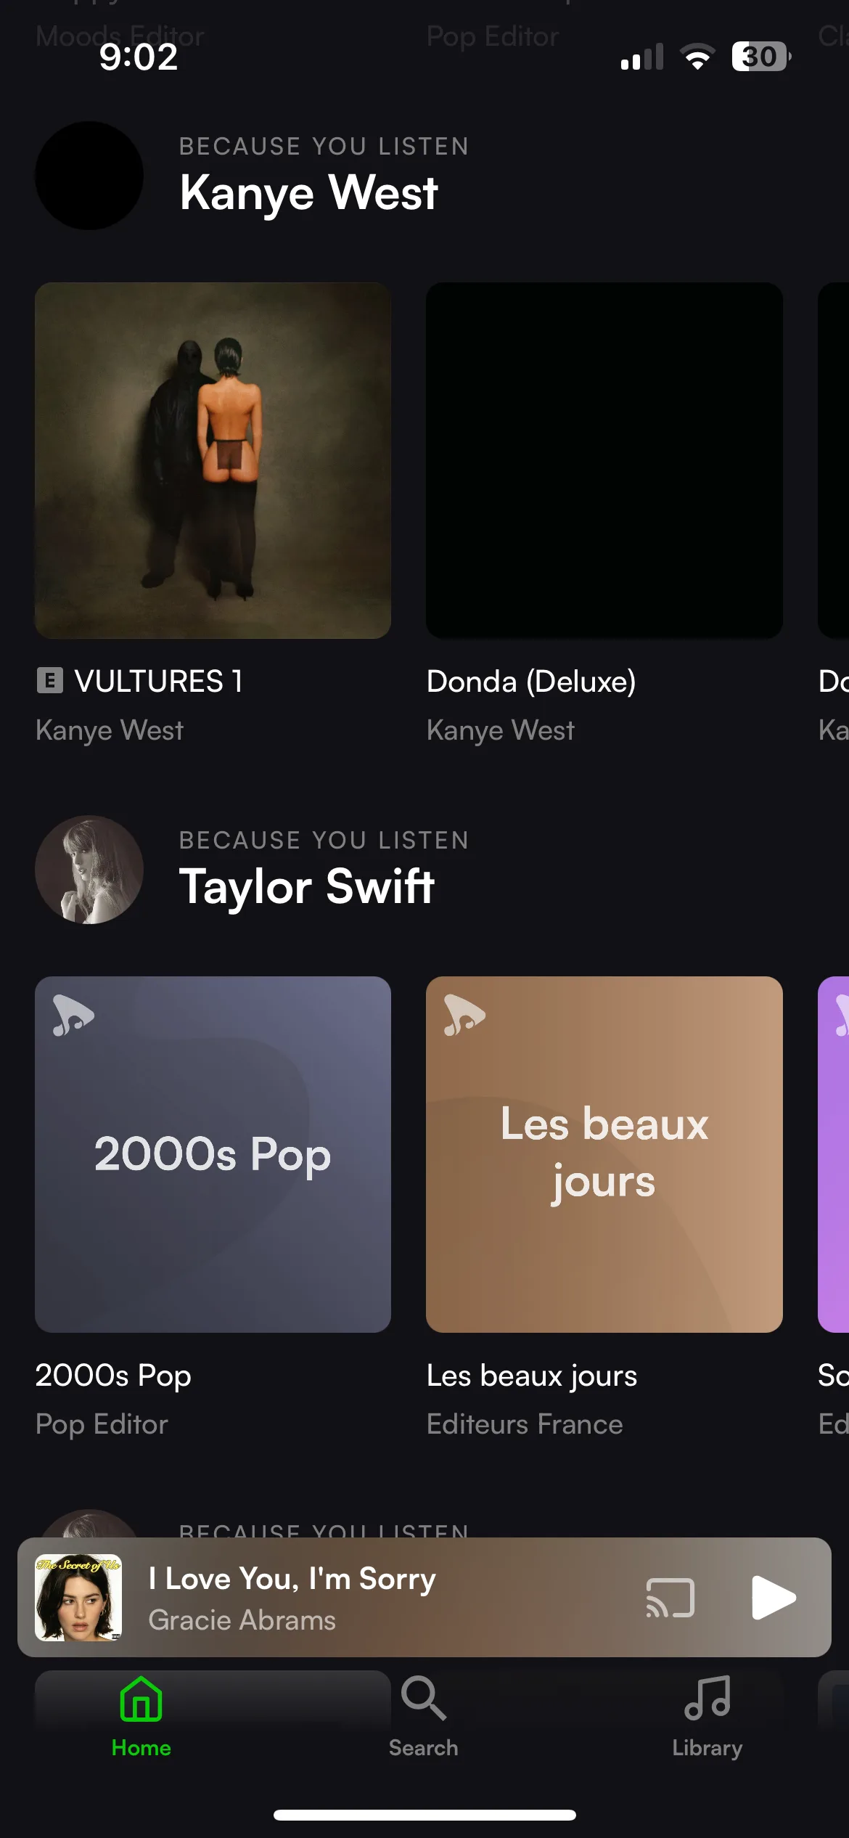Open the Les beaux jours playlist card

[x=604, y=1154]
